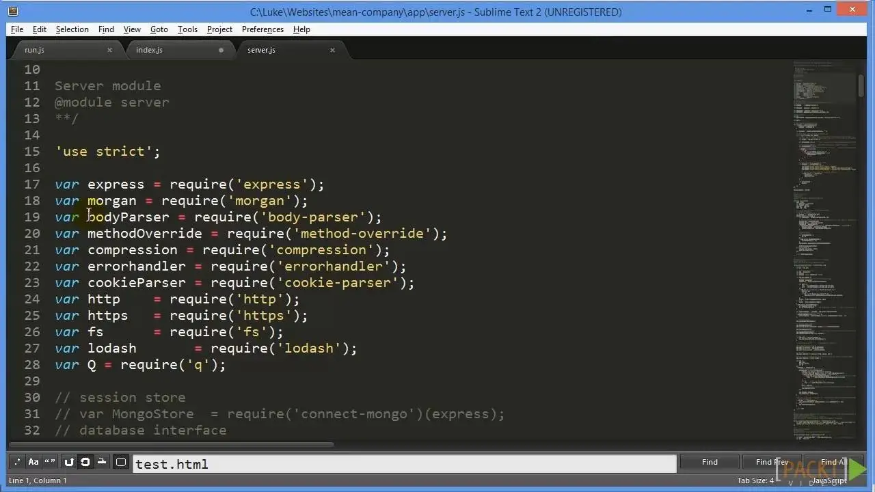Click the Find Prev button

pyautogui.click(x=772, y=462)
